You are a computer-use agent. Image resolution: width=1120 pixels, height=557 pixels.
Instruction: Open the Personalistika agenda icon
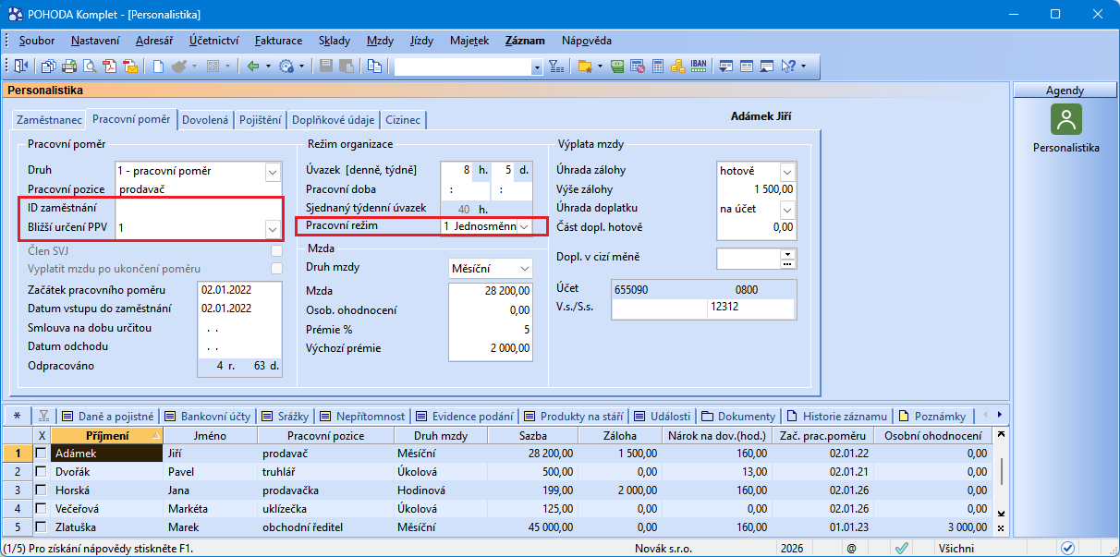coord(1065,119)
